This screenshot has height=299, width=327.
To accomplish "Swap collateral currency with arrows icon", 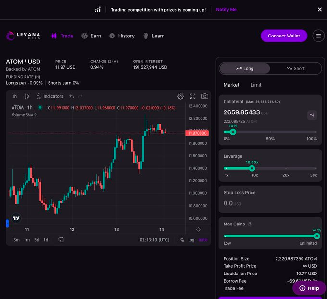I will click(312, 115).
